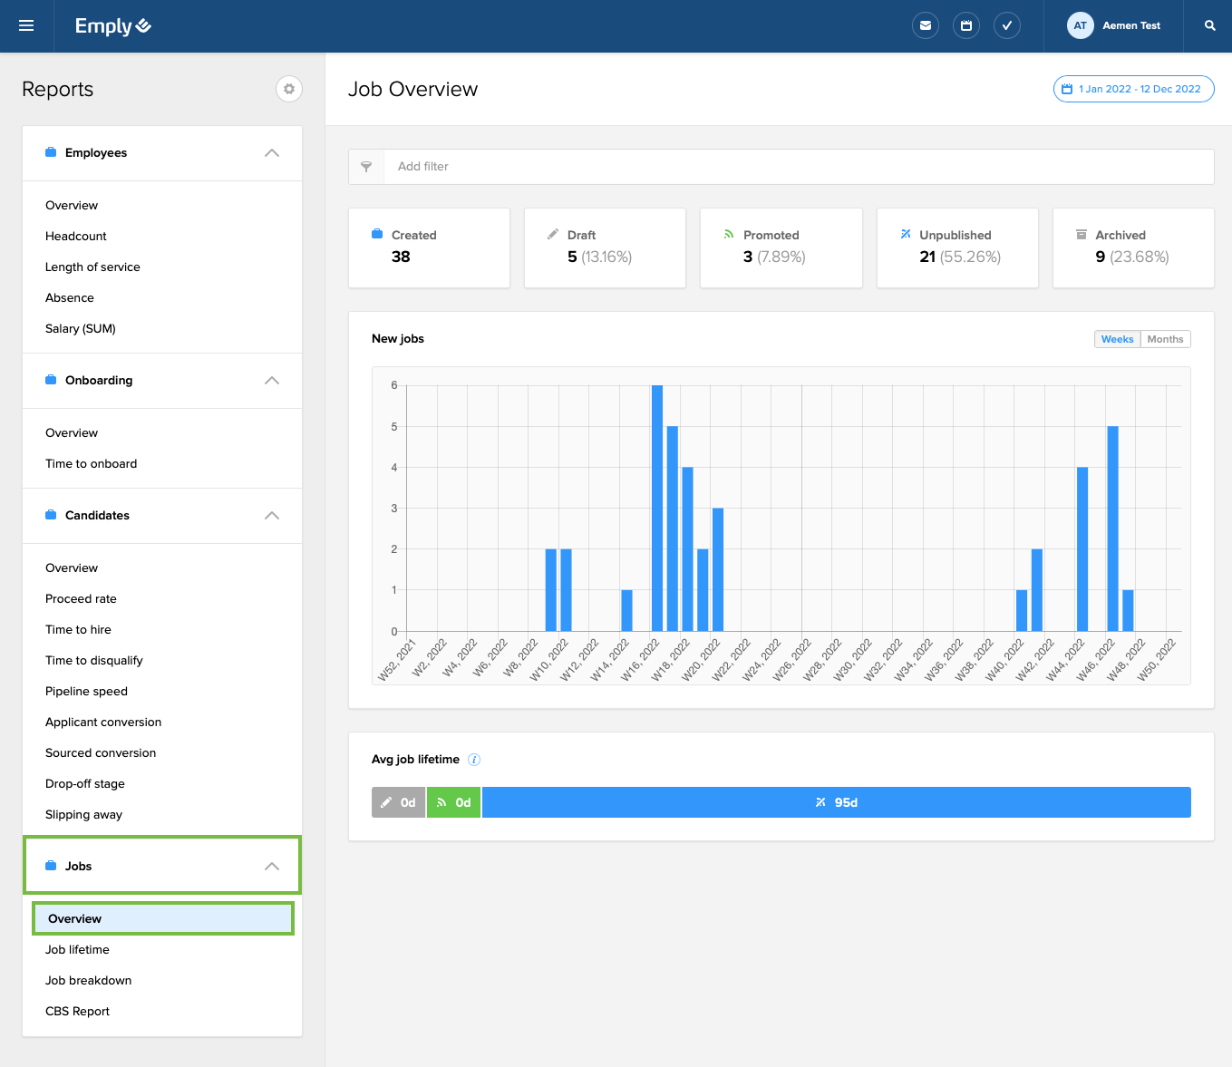Open the mail inbox icon

(925, 25)
